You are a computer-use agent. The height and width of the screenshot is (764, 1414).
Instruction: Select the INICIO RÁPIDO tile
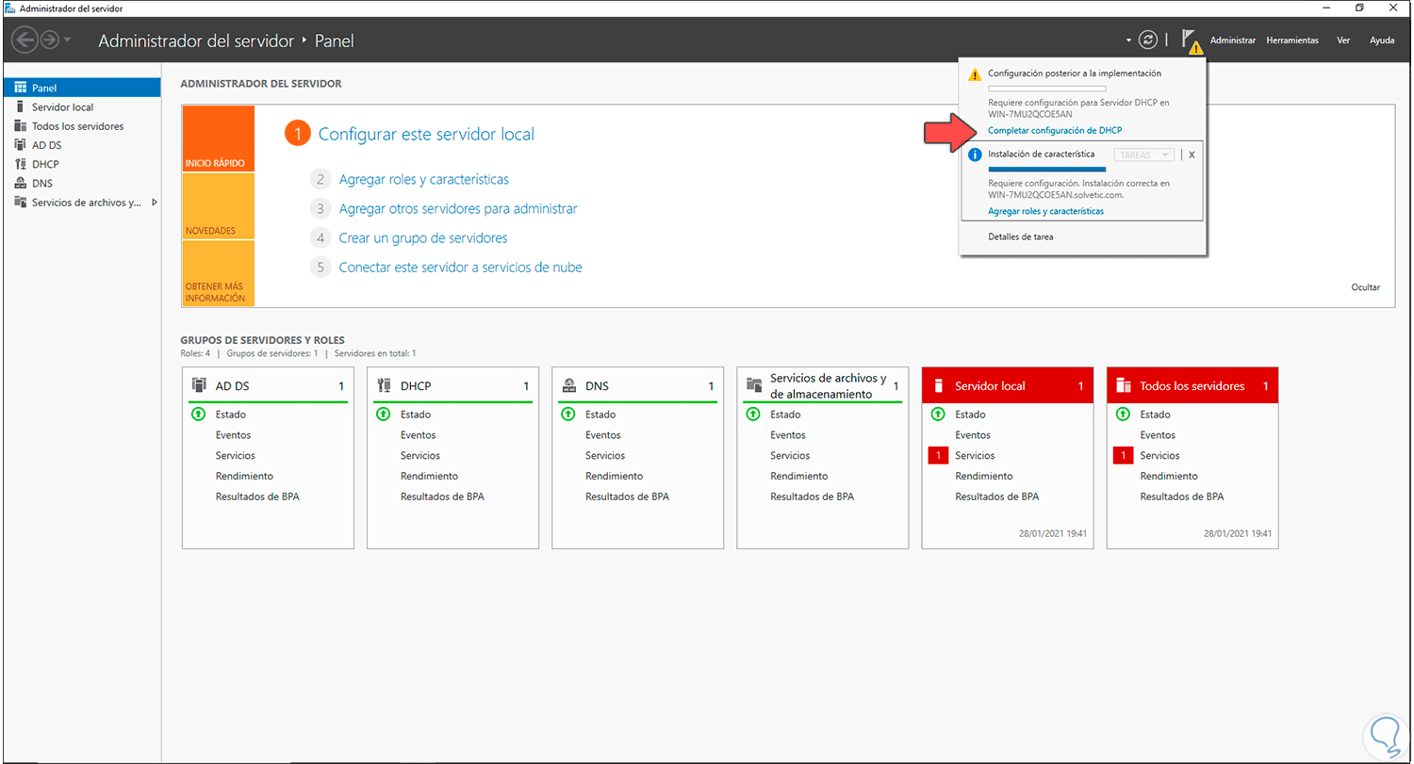[218, 138]
